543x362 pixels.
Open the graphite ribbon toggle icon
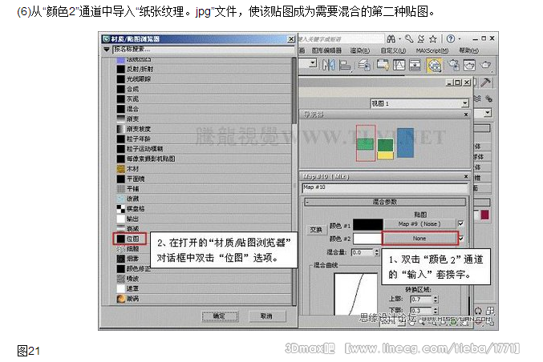coord(383,65)
